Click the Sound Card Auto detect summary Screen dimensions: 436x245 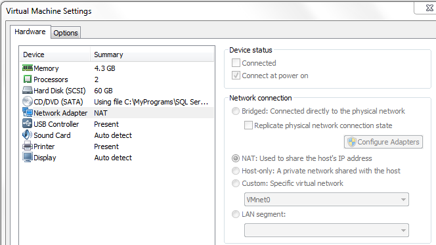point(113,135)
